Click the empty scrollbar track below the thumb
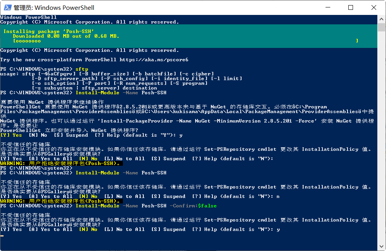The height and width of the screenshot is (251, 386). click(382, 137)
